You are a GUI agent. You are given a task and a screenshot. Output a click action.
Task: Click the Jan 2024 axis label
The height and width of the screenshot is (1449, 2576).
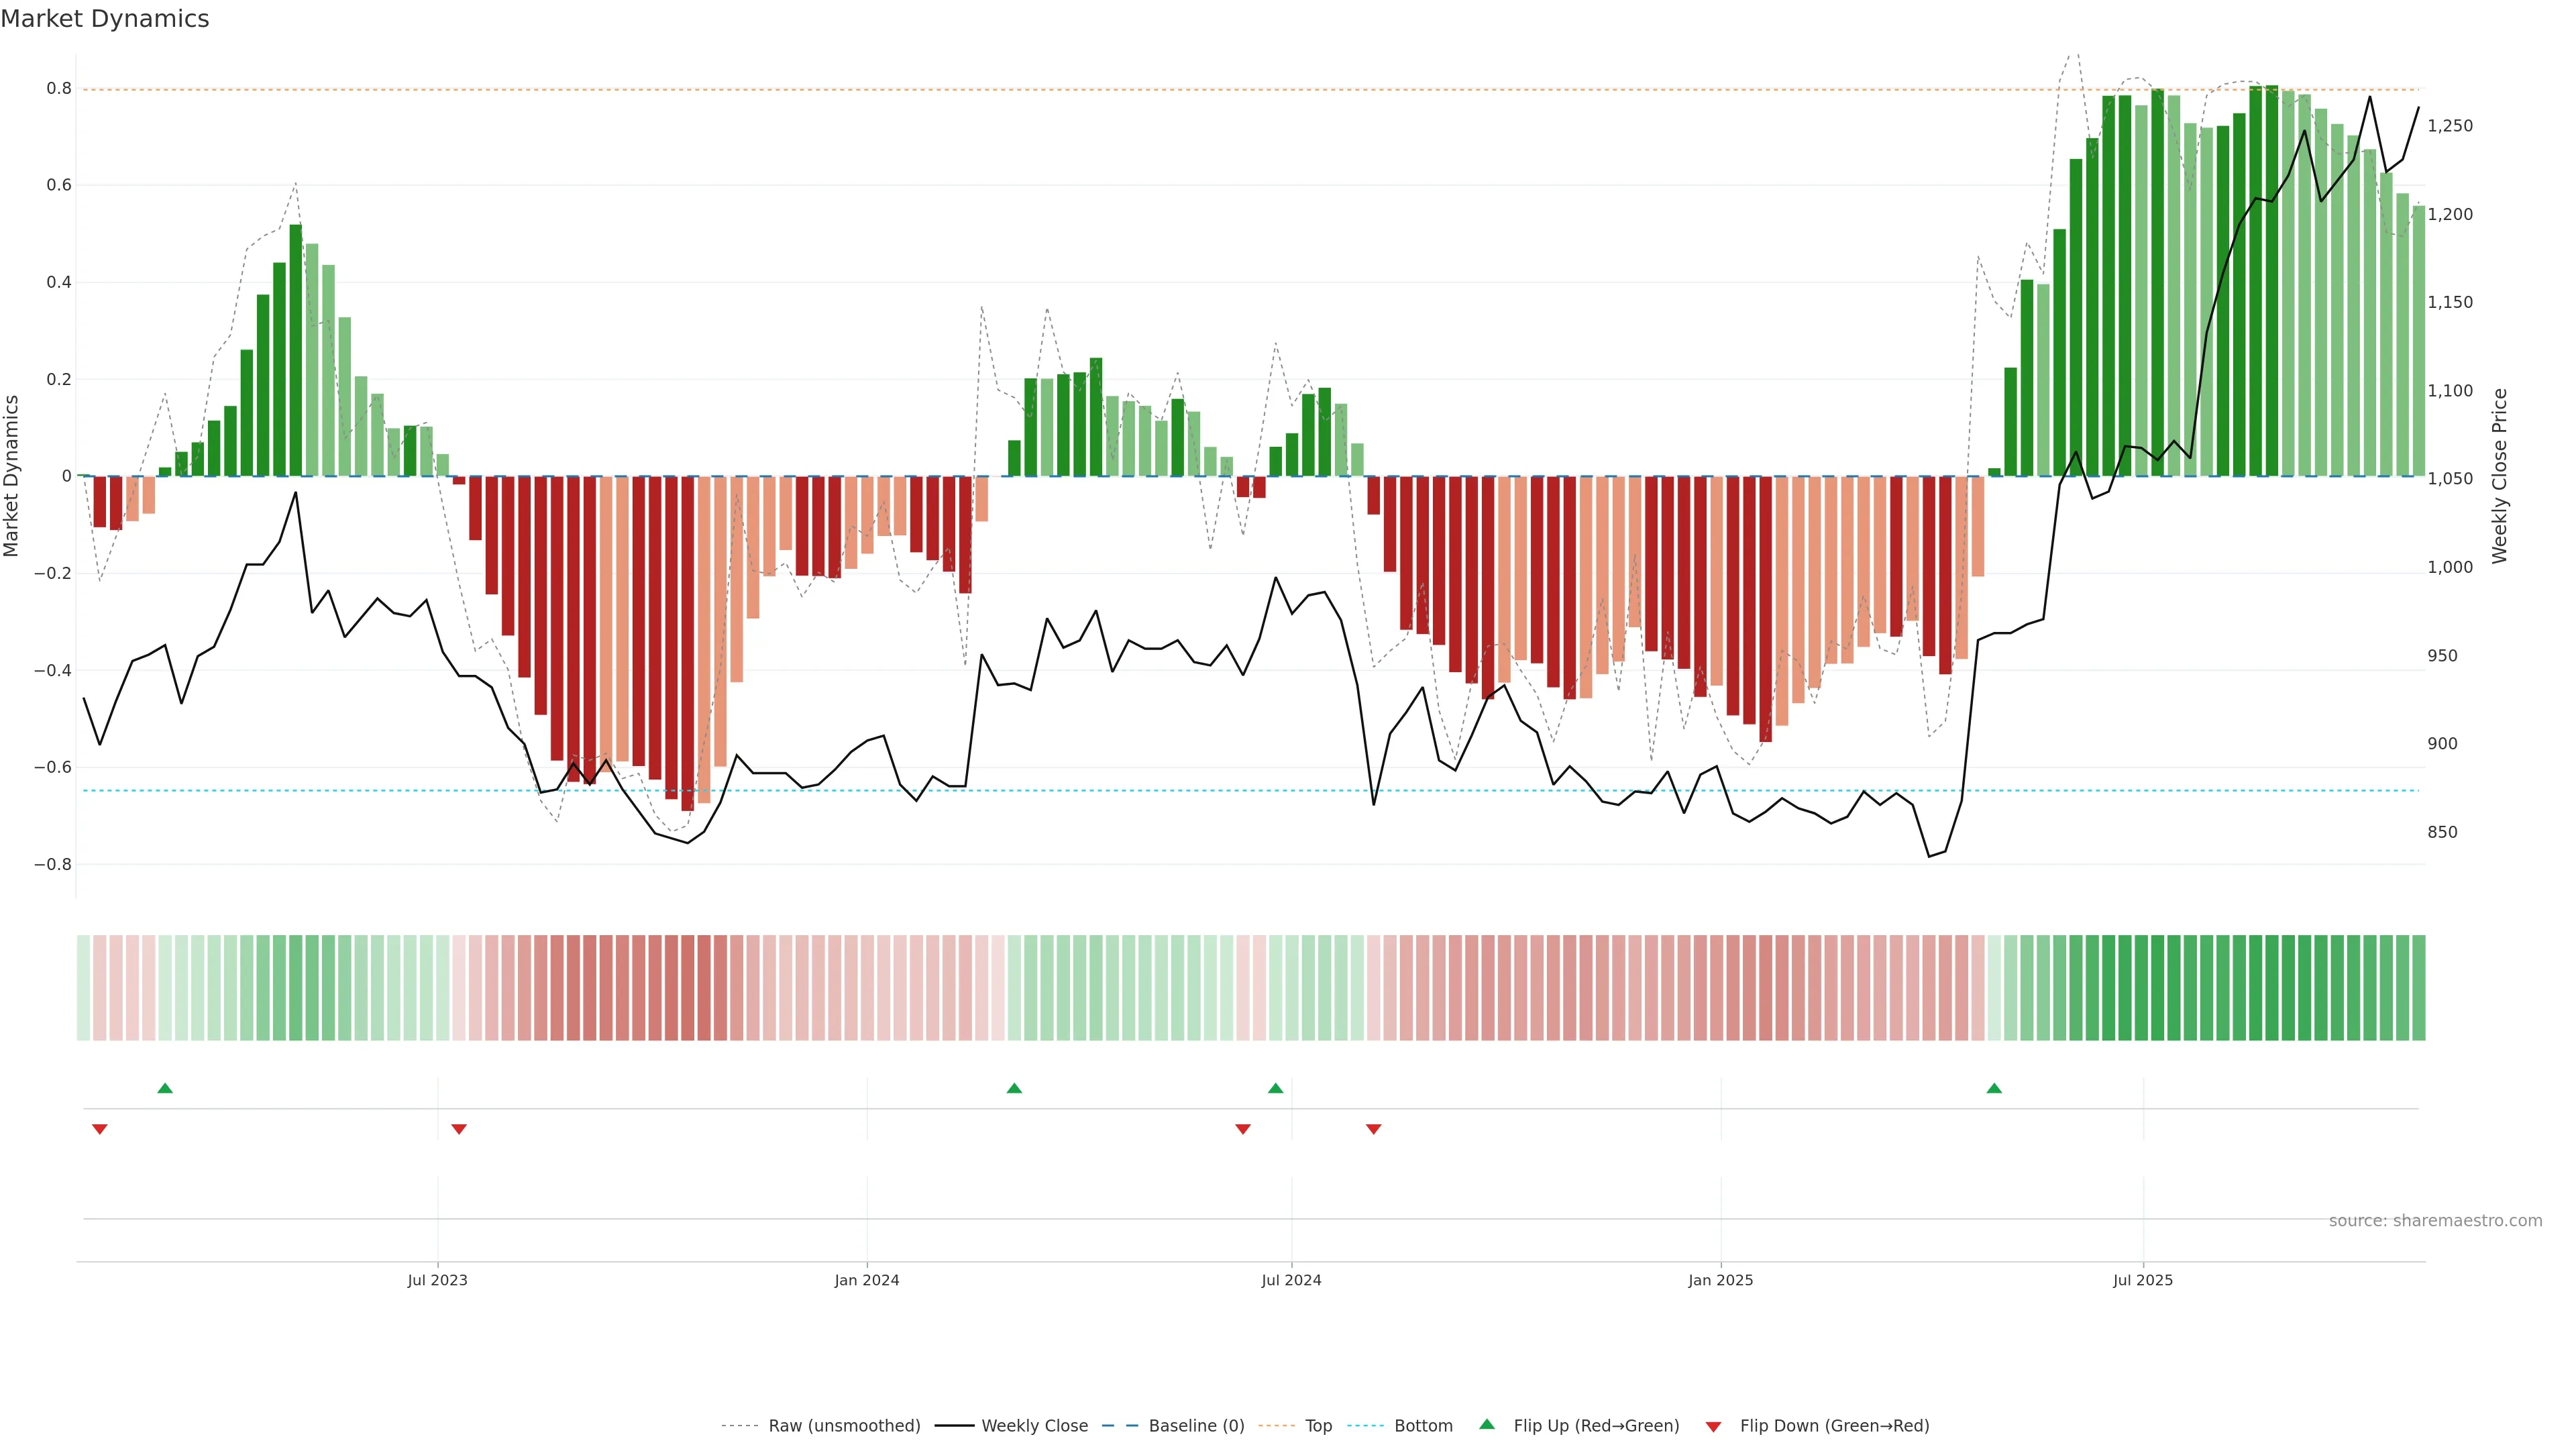866,1280
